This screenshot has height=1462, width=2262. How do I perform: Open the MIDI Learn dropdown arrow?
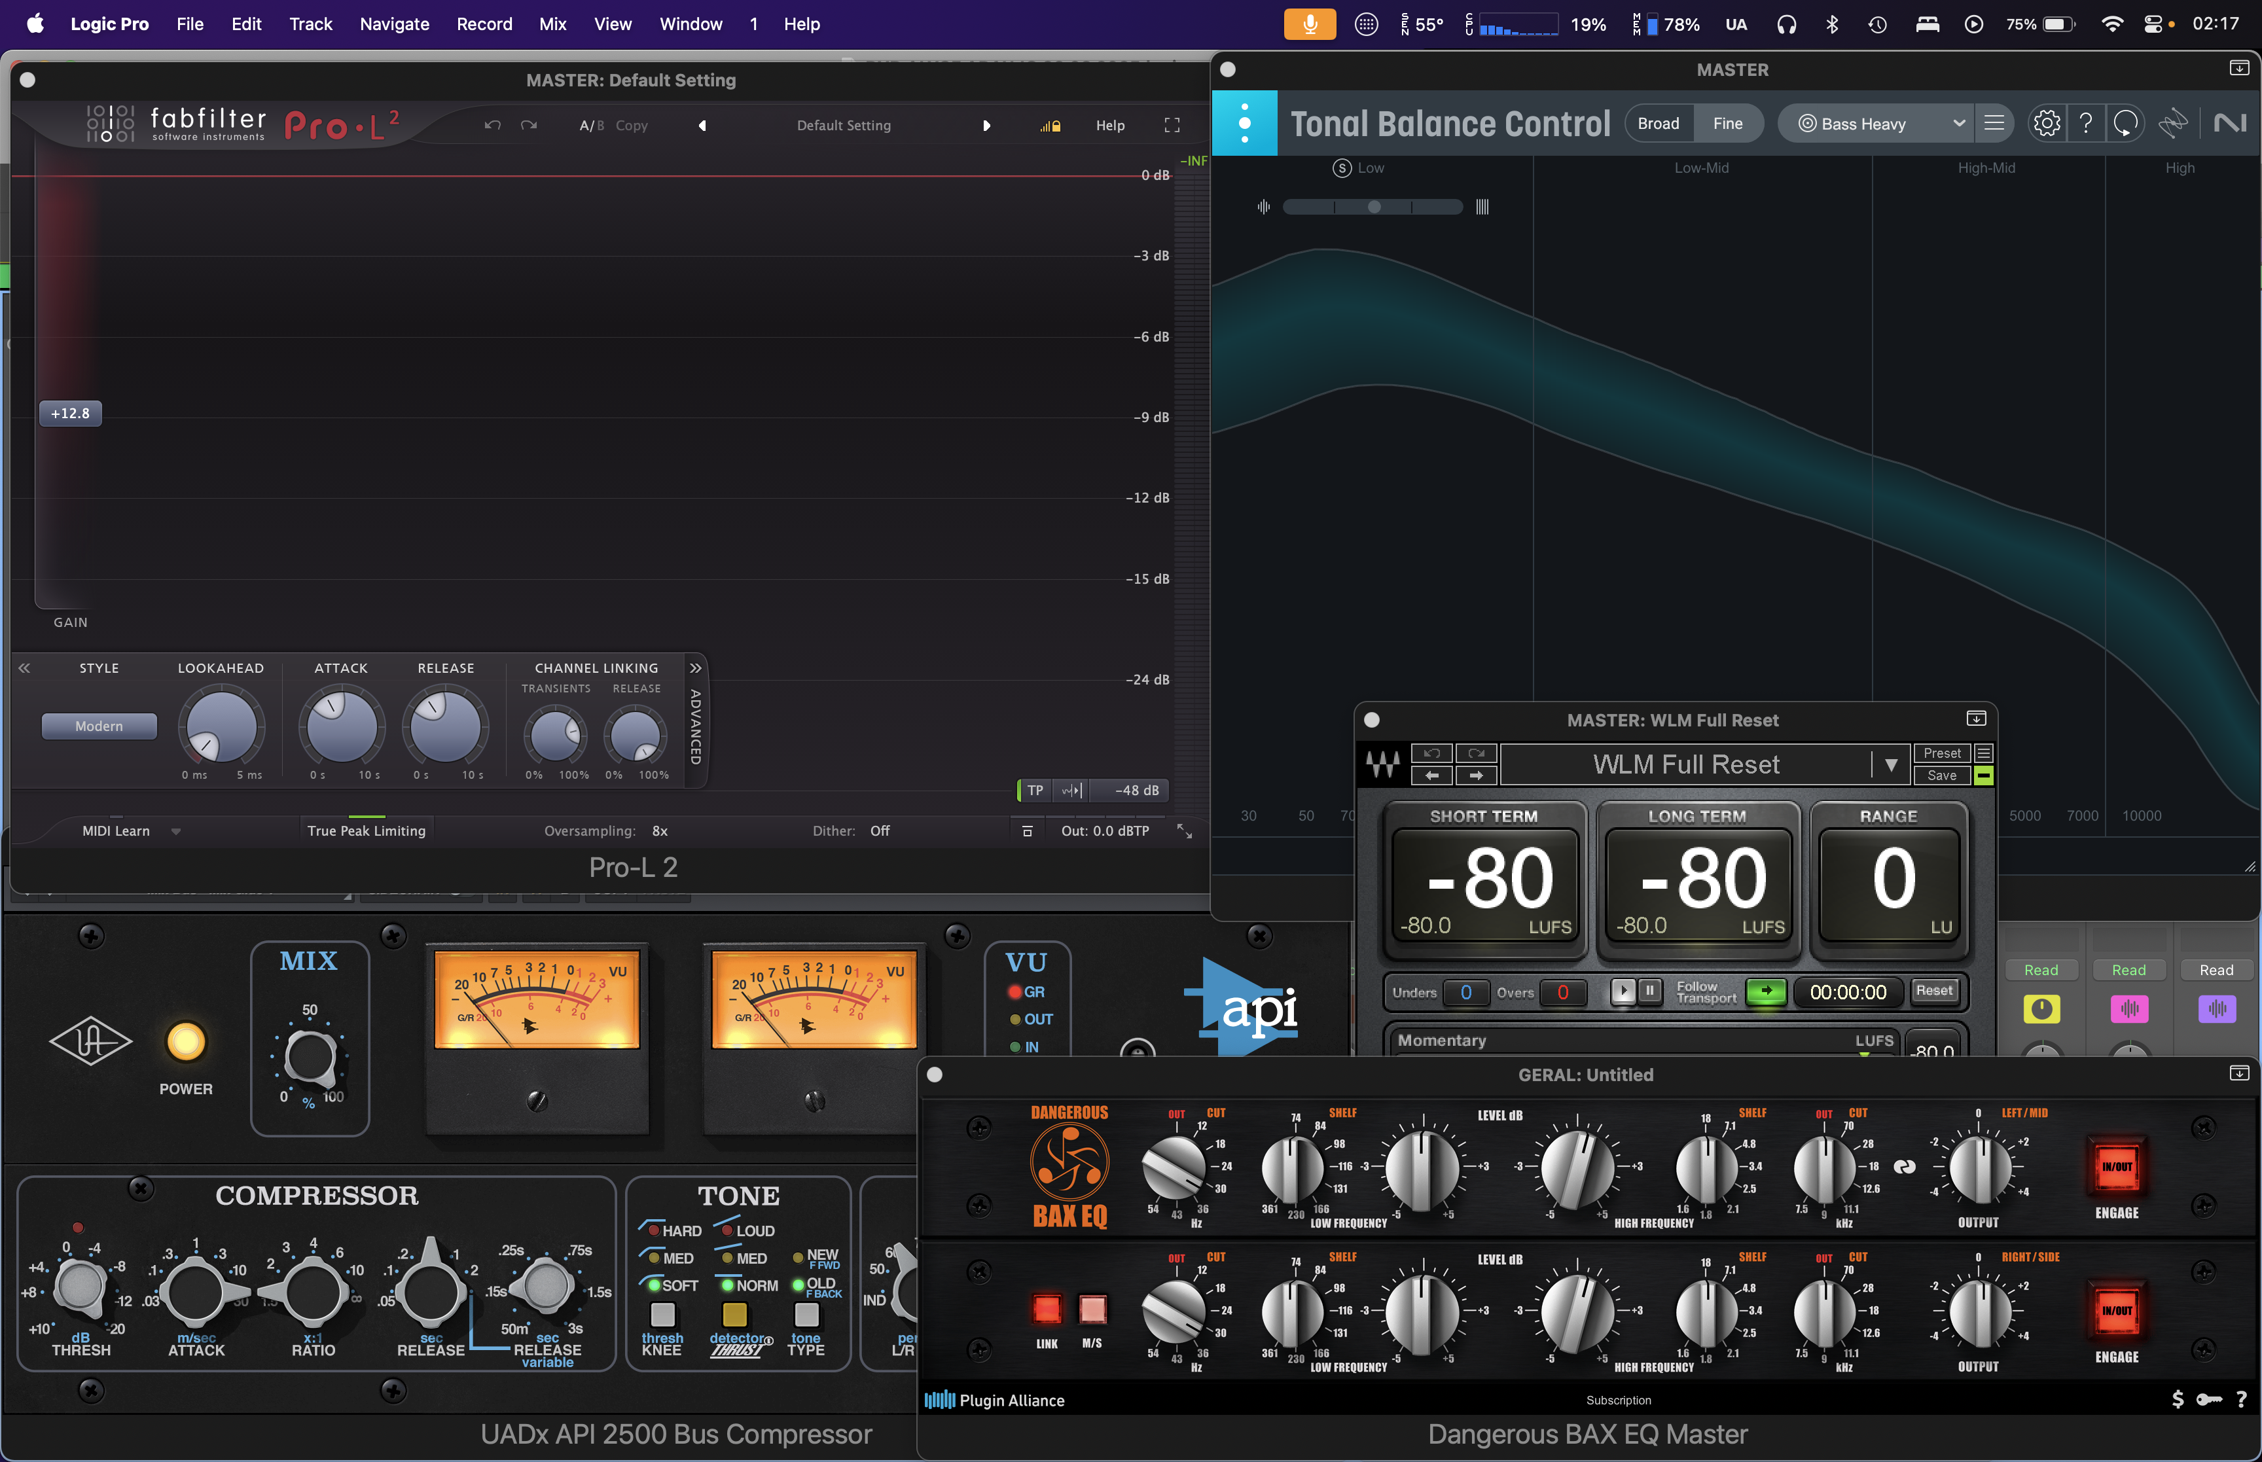point(175,832)
